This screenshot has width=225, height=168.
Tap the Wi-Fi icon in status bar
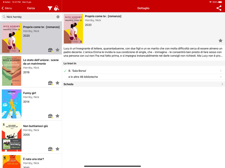coord(210,2)
